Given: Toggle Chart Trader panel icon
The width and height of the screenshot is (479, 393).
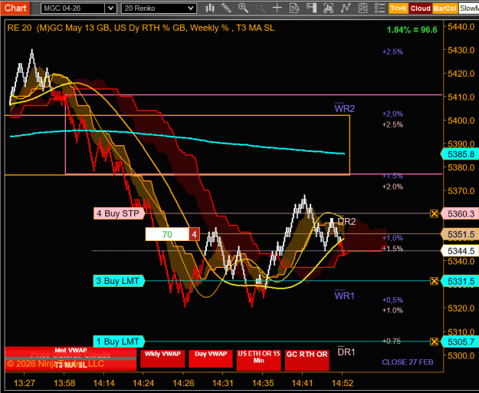Looking at the screenshot, I should (x=311, y=8).
